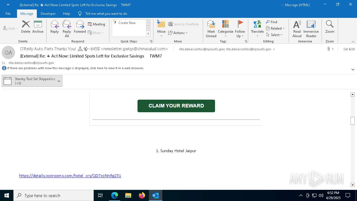Click the view in browser info bar
The width and height of the screenshot is (357, 201).
[75, 68]
